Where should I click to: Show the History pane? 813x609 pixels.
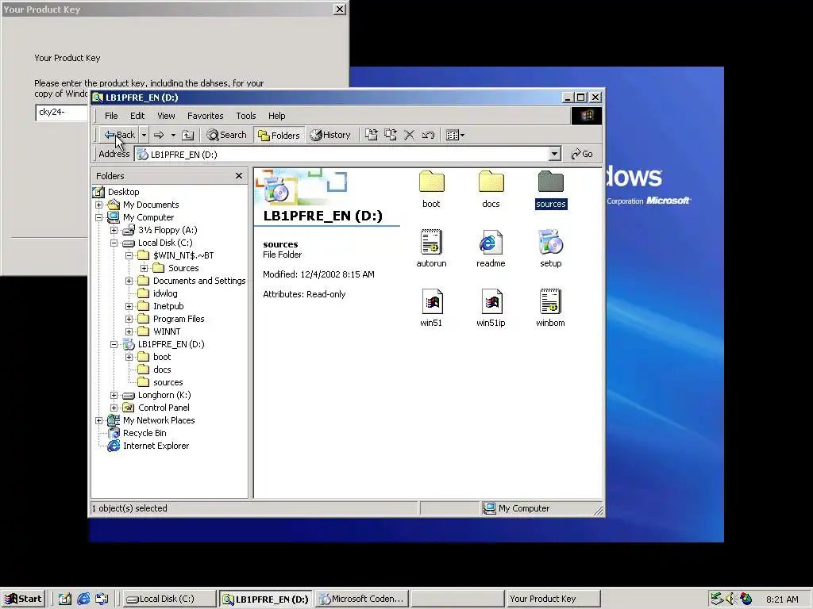tap(330, 135)
